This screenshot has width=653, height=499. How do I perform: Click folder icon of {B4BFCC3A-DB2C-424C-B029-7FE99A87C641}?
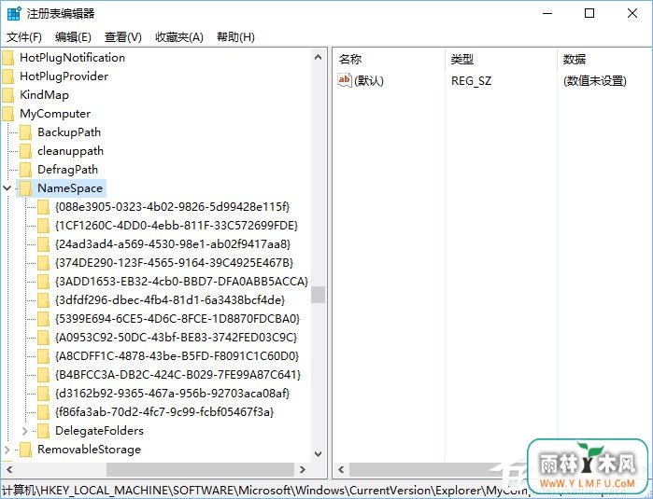pyautogui.click(x=43, y=375)
